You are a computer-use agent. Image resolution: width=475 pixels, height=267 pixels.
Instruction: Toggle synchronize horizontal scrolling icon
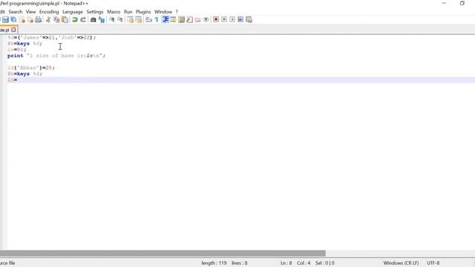click(x=139, y=20)
